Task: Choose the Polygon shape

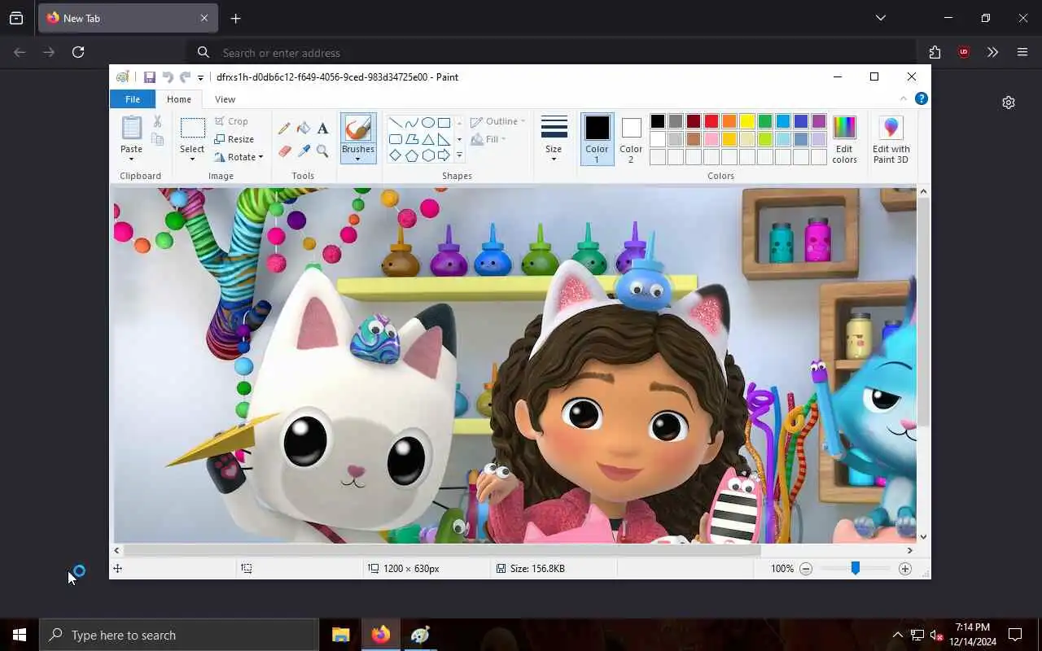Action: pyautogui.click(x=411, y=139)
